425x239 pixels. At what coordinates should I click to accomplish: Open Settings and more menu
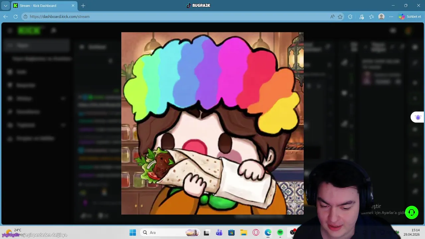[x=391, y=17]
